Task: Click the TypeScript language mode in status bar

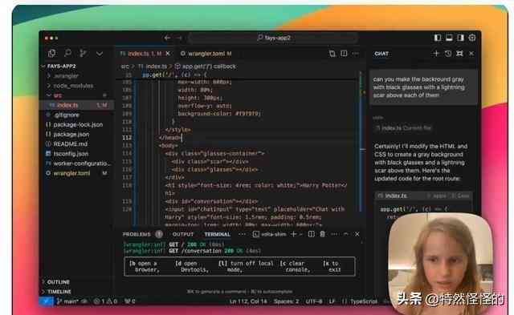Action: (x=364, y=301)
